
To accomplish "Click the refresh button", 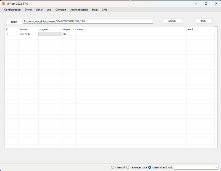I will (172, 21).
